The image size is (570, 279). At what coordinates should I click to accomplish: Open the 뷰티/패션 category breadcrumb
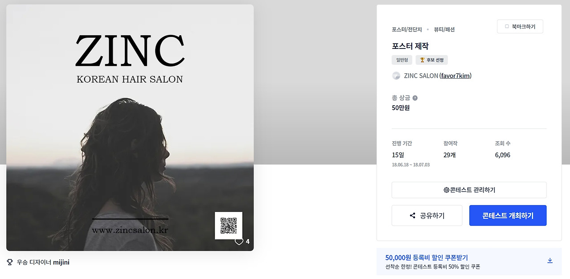pos(444,29)
